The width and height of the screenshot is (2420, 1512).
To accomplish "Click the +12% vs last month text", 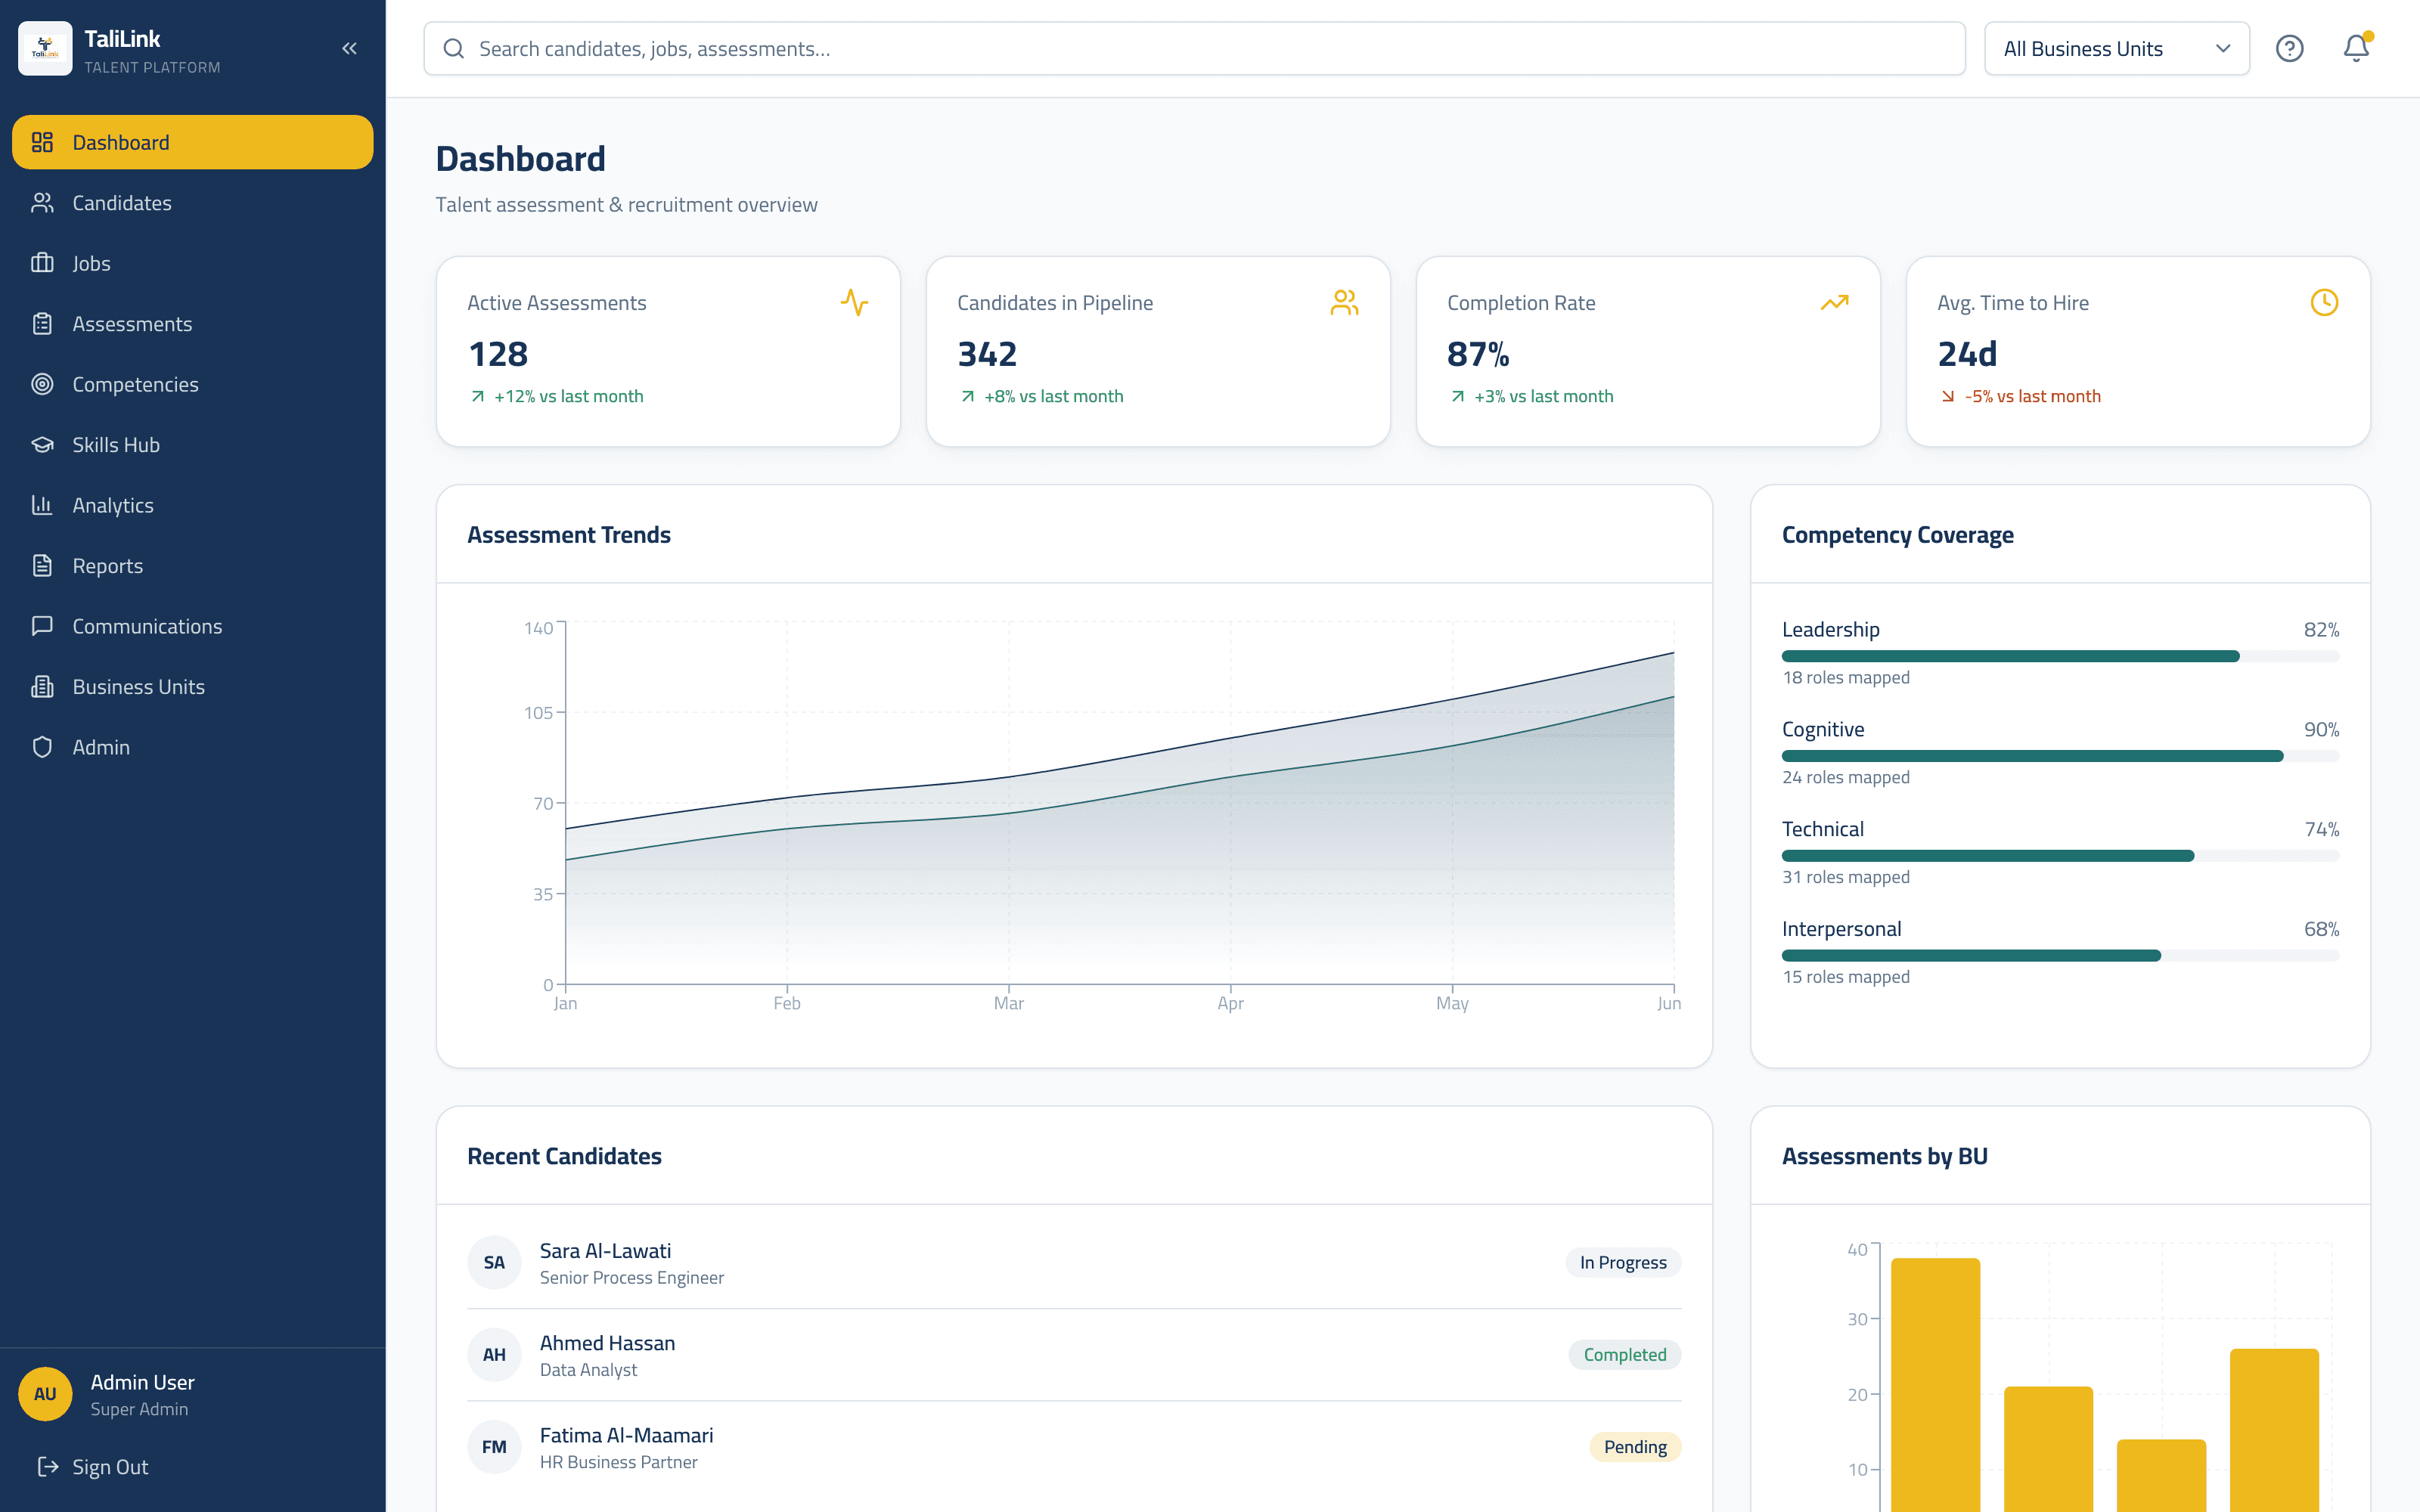I will tap(568, 396).
